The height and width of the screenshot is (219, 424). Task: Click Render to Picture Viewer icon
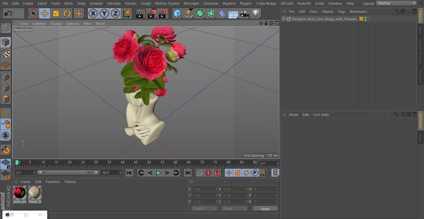pyautogui.click(x=152, y=13)
